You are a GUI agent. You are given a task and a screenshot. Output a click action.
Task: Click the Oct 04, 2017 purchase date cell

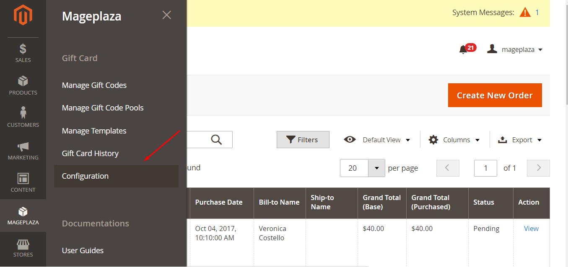pos(222,243)
